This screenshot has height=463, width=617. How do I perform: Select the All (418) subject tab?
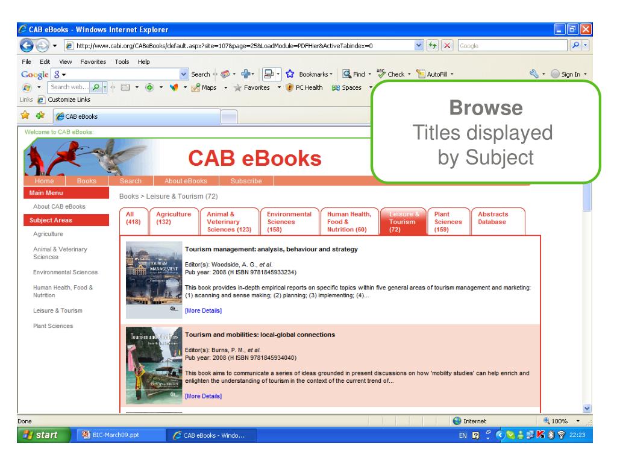(133, 221)
